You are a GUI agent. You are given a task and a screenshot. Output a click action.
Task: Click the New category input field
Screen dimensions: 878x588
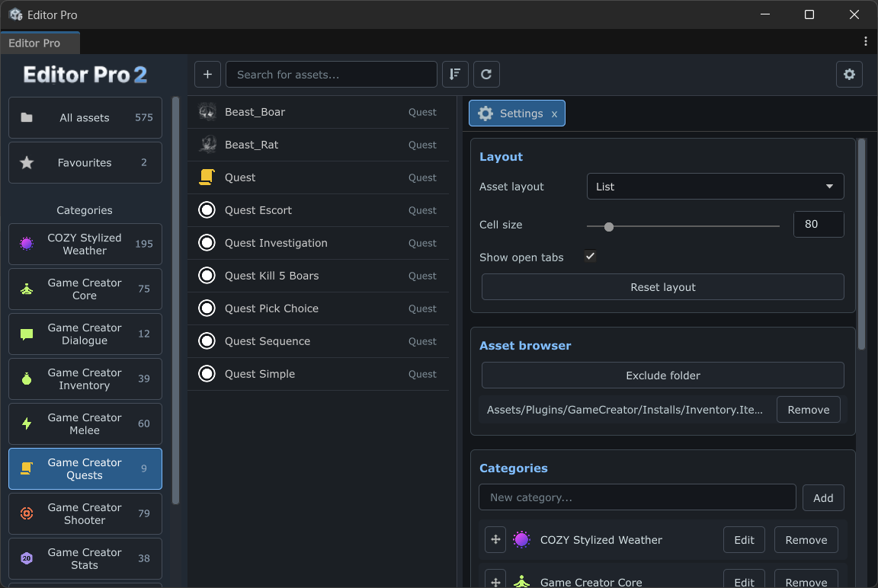pos(637,497)
